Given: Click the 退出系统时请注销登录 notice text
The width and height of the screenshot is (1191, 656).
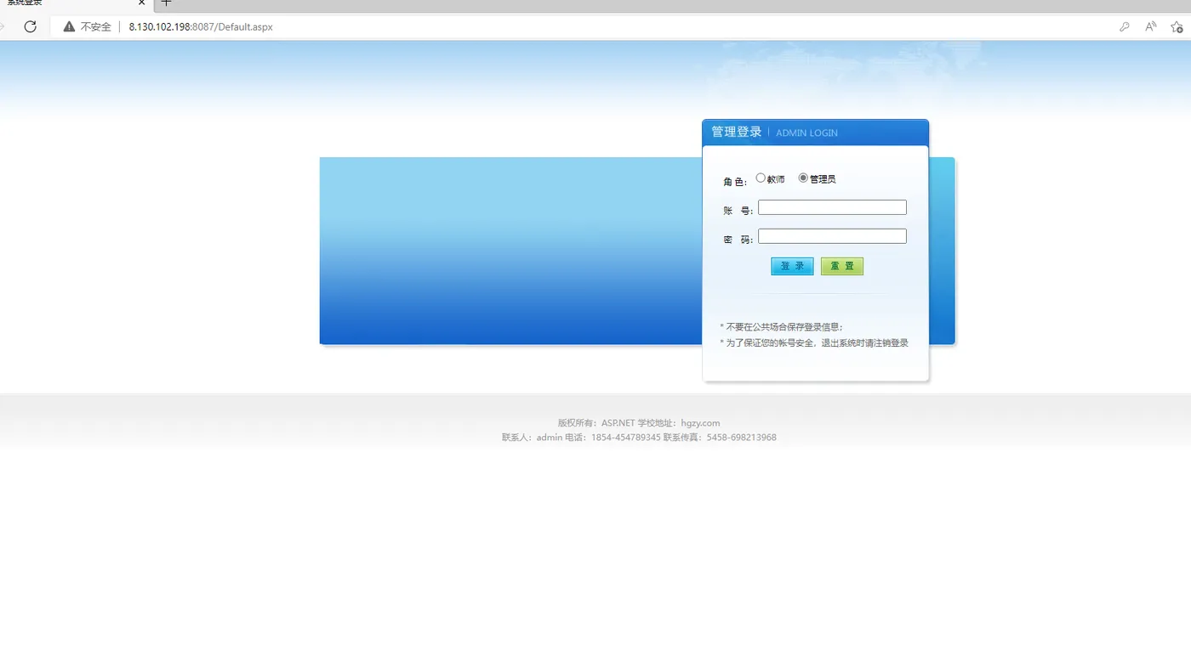Looking at the screenshot, I should click(x=864, y=342).
